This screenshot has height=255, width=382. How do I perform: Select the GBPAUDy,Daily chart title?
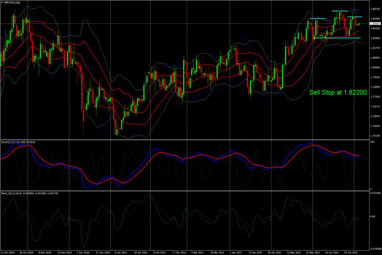12,3
